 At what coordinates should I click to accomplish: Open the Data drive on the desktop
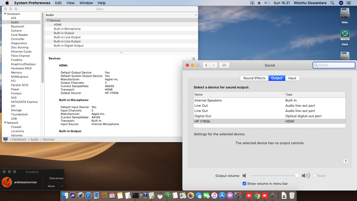coord(345,35)
